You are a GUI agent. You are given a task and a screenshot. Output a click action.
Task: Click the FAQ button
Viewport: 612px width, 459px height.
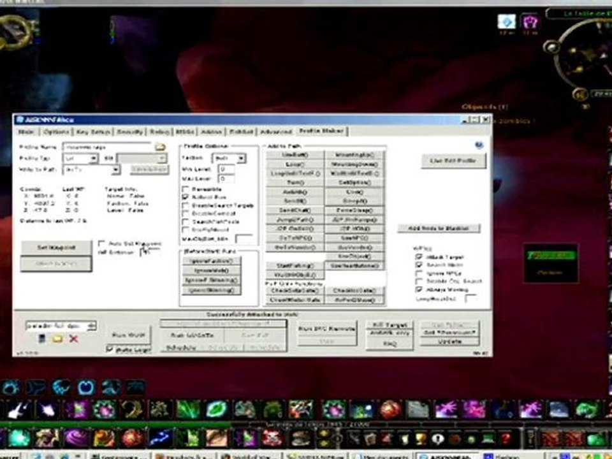point(390,344)
